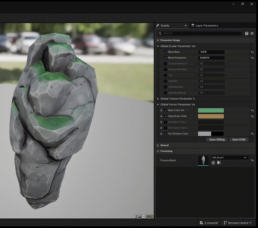Open the SM_Rock1 preview mesh dropdown

click(230, 158)
